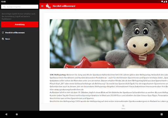
Task: Click the 'Herzlich willkommen!' header title
Action: [64, 6]
